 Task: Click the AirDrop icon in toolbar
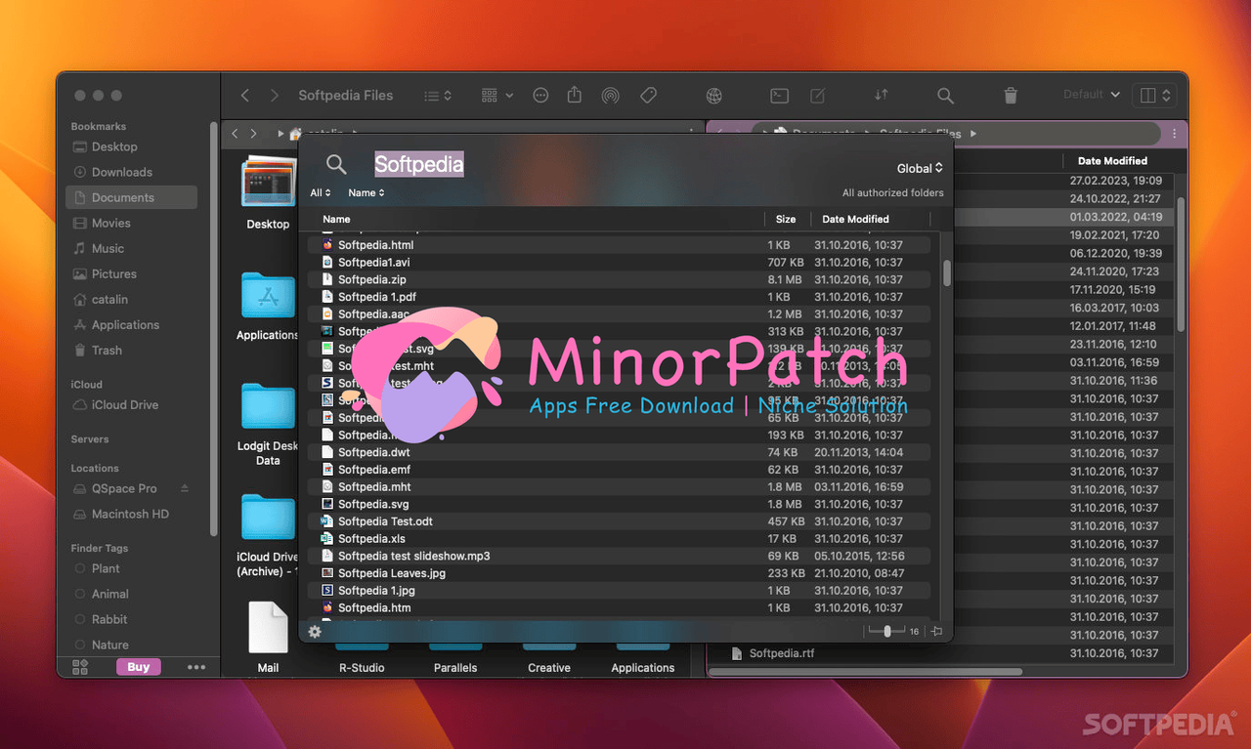pos(610,96)
